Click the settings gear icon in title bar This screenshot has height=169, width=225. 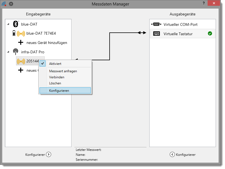coord(11,4)
